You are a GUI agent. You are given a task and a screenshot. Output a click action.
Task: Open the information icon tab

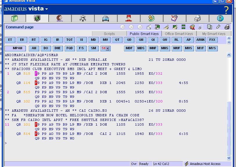pos(220,18)
